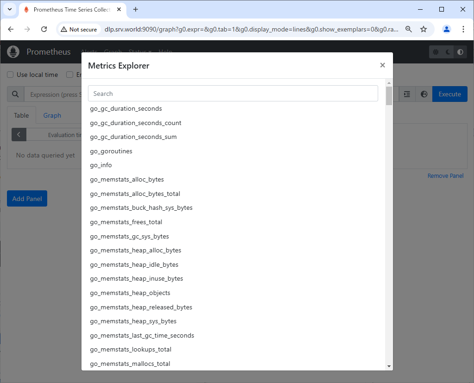This screenshot has width=474, height=383.
Task: Bookmark this page with the star
Action: pos(424,29)
